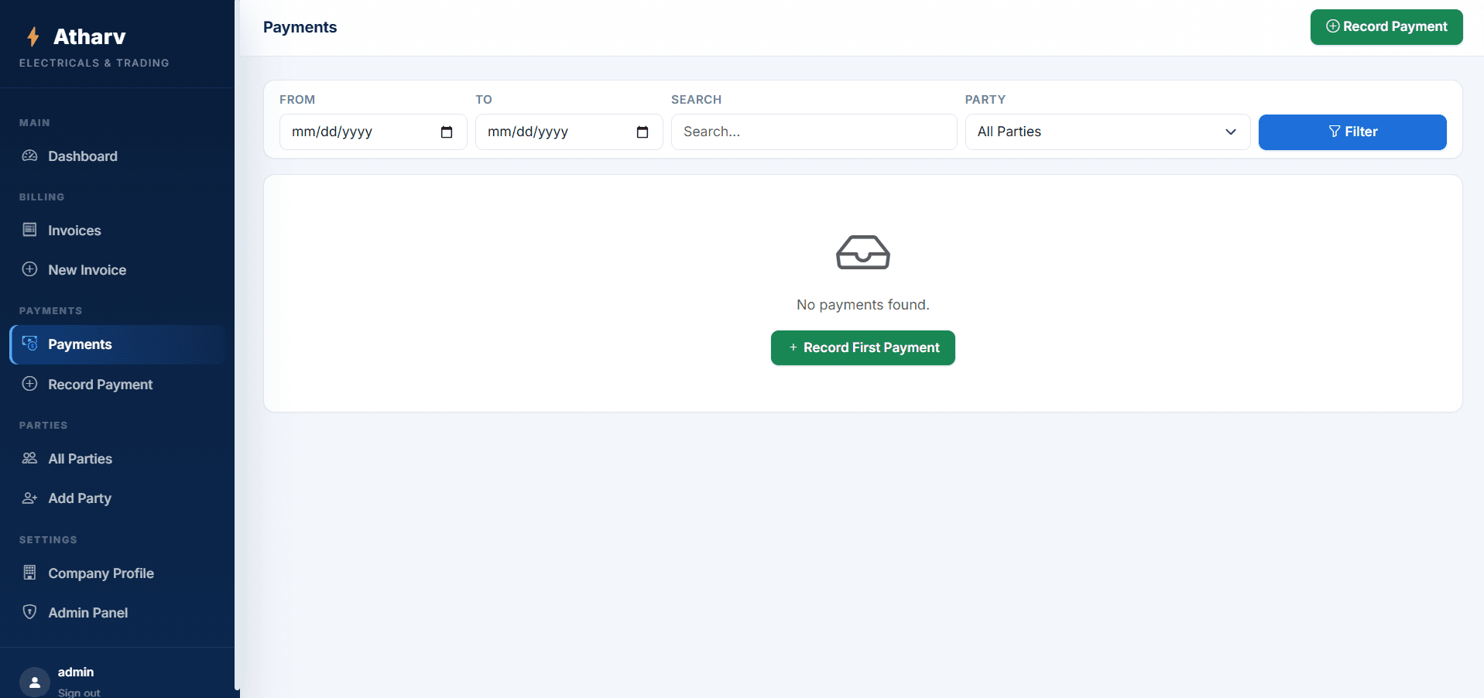Click the sidebar Record Payment plus icon
Viewport: 1484px width, 698px height.
tap(29, 384)
